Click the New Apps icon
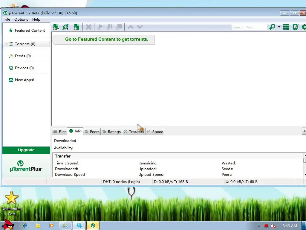306x230 pixels. click(11, 80)
